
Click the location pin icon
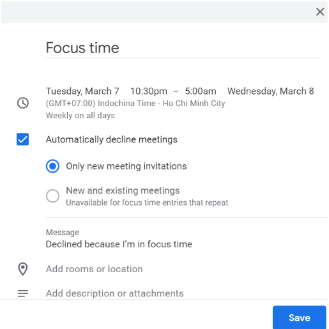pos(23,269)
